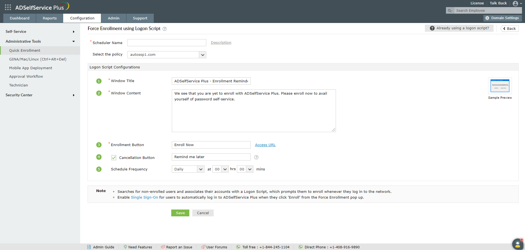
Task: Click the Save button
Action: point(180,213)
